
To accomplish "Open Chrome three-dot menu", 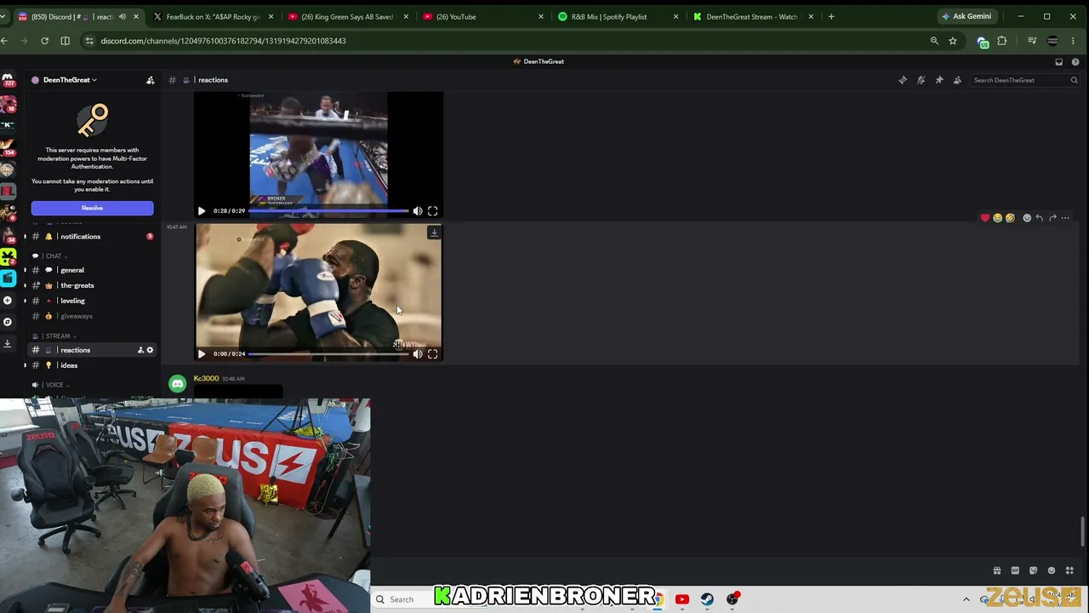I will (1075, 41).
